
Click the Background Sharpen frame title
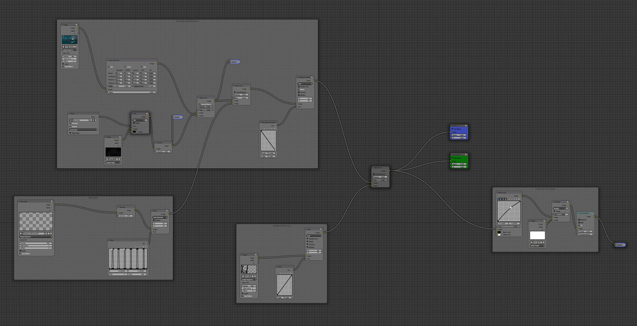tap(187, 21)
